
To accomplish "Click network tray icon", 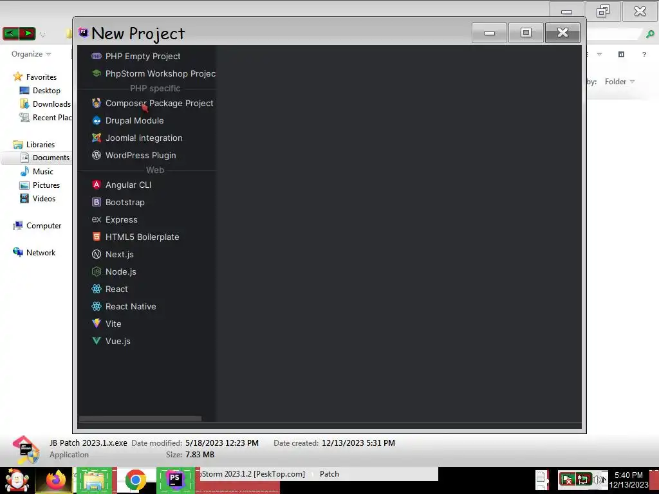I will click(x=582, y=479).
